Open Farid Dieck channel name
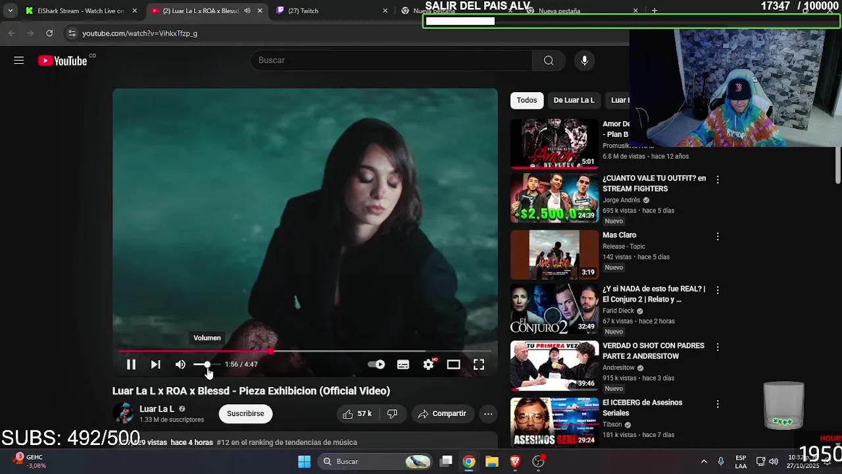 click(618, 311)
